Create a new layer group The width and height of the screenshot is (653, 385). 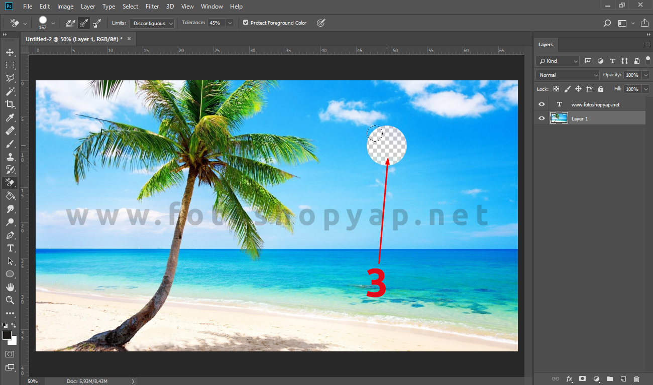click(609, 379)
